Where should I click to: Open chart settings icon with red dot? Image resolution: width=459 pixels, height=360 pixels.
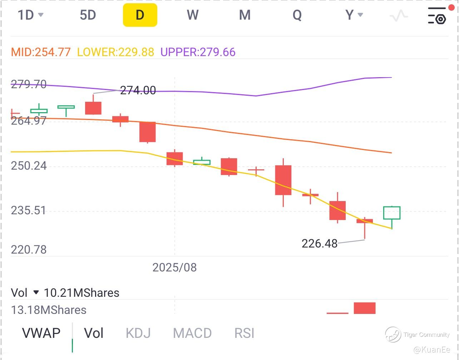coord(437,15)
